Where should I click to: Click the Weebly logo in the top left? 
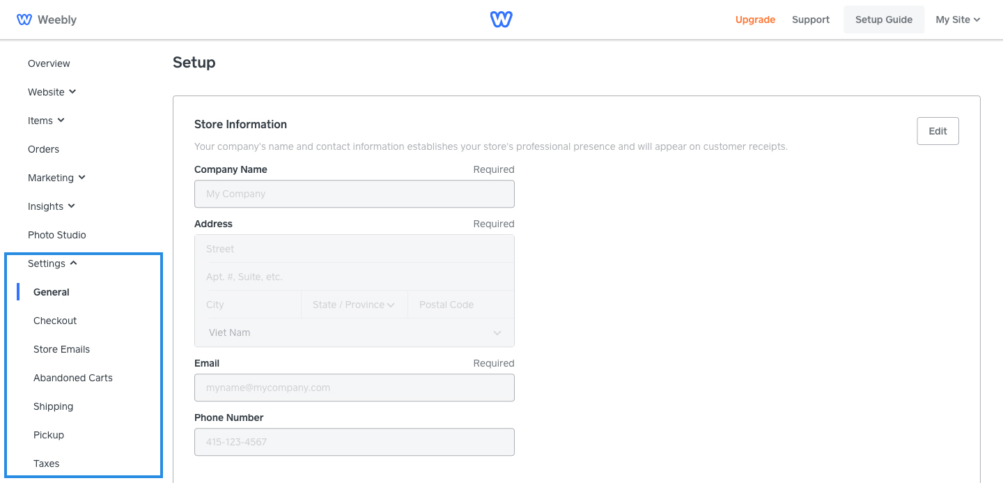[x=46, y=19]
